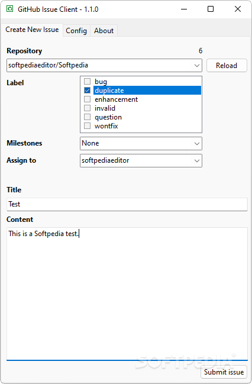Click the Submit issue button
The width and height of the screenshot is (252, 384).
tap(224, 372)
